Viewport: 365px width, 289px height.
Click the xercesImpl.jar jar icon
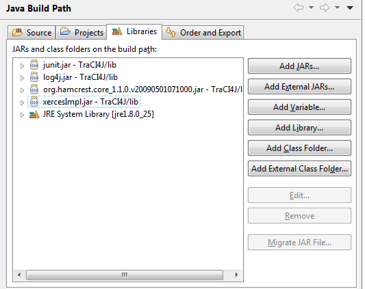pos(34,102)
